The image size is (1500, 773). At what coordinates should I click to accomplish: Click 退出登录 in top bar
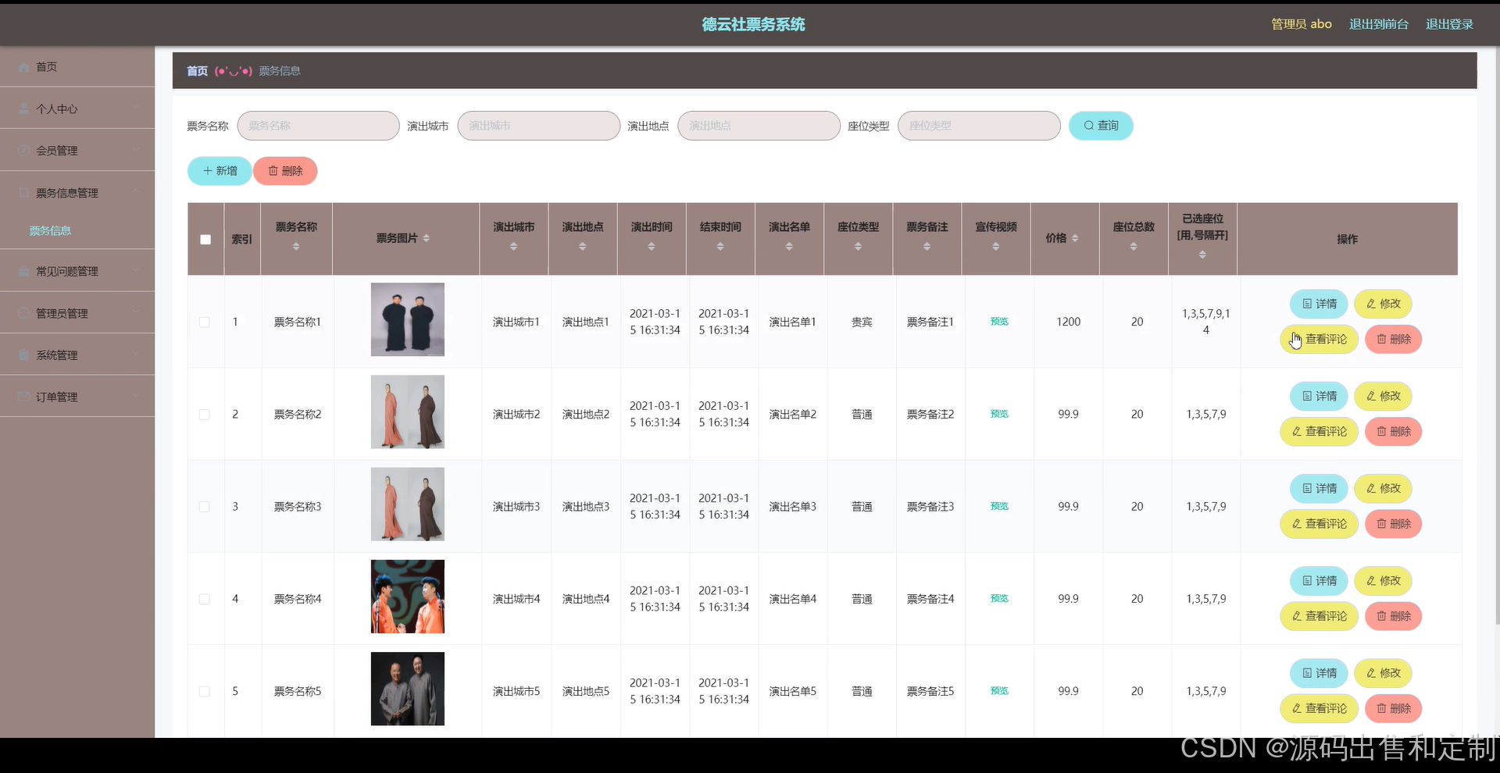[1449, 24]
